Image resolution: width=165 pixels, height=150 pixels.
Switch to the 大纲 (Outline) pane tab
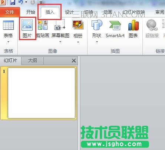pyautogui.click(x=32, y=61)
